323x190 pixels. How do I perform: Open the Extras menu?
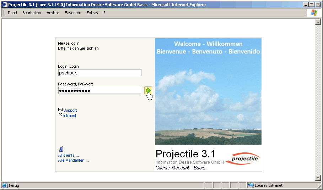point(92,13)
